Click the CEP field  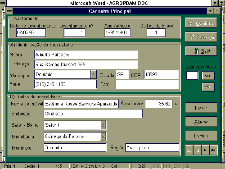161,74
